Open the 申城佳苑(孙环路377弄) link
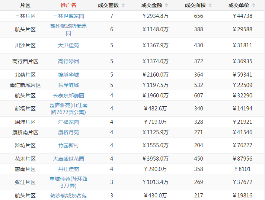 (68, 182)
